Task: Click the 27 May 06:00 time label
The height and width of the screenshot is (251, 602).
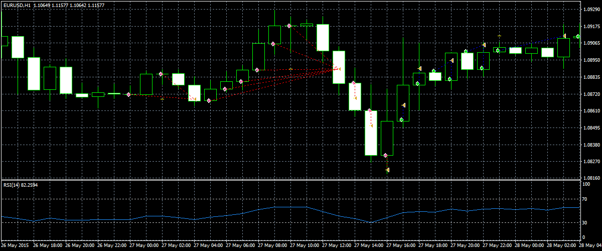Action: (241, 246)
